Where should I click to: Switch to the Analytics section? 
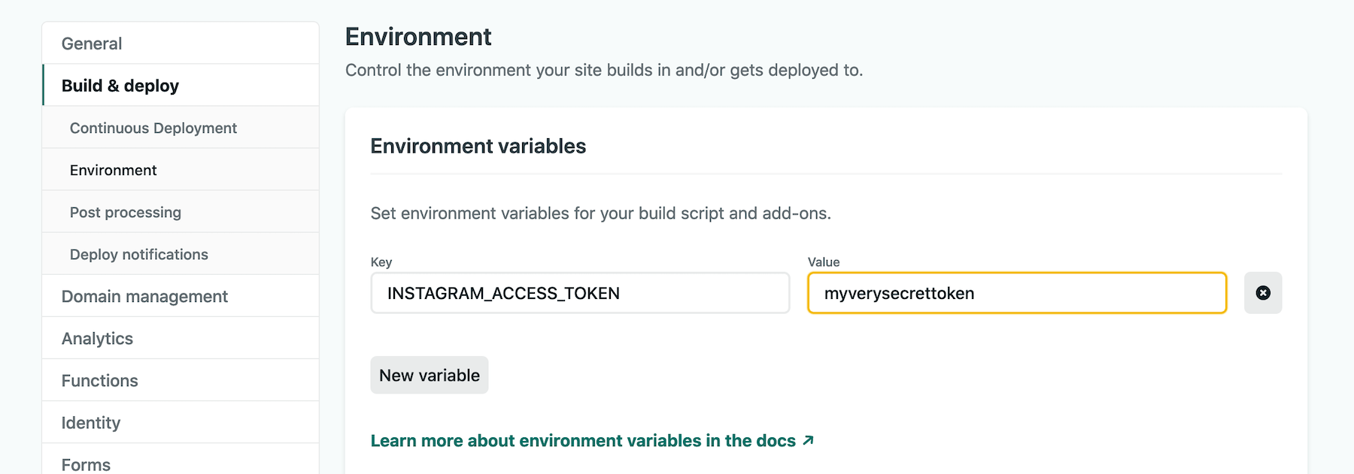tap(97, 339)
